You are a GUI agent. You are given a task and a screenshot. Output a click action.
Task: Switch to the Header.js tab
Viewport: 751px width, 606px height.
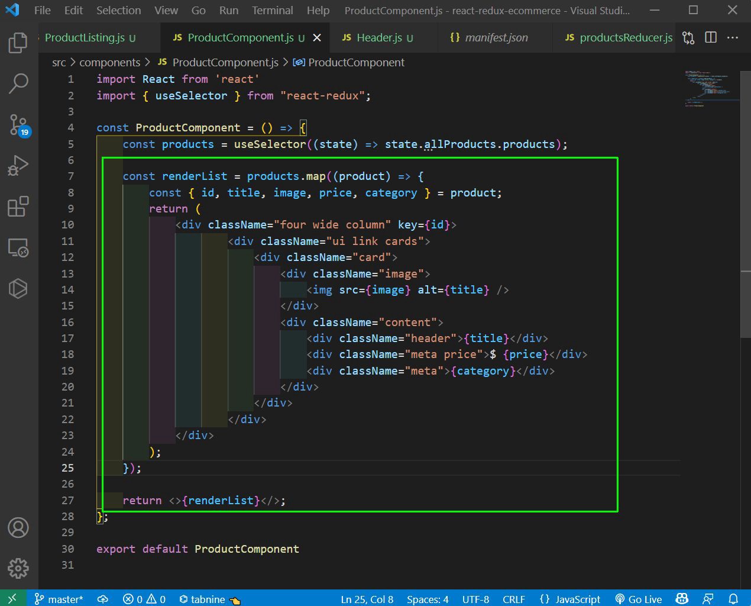384,38
